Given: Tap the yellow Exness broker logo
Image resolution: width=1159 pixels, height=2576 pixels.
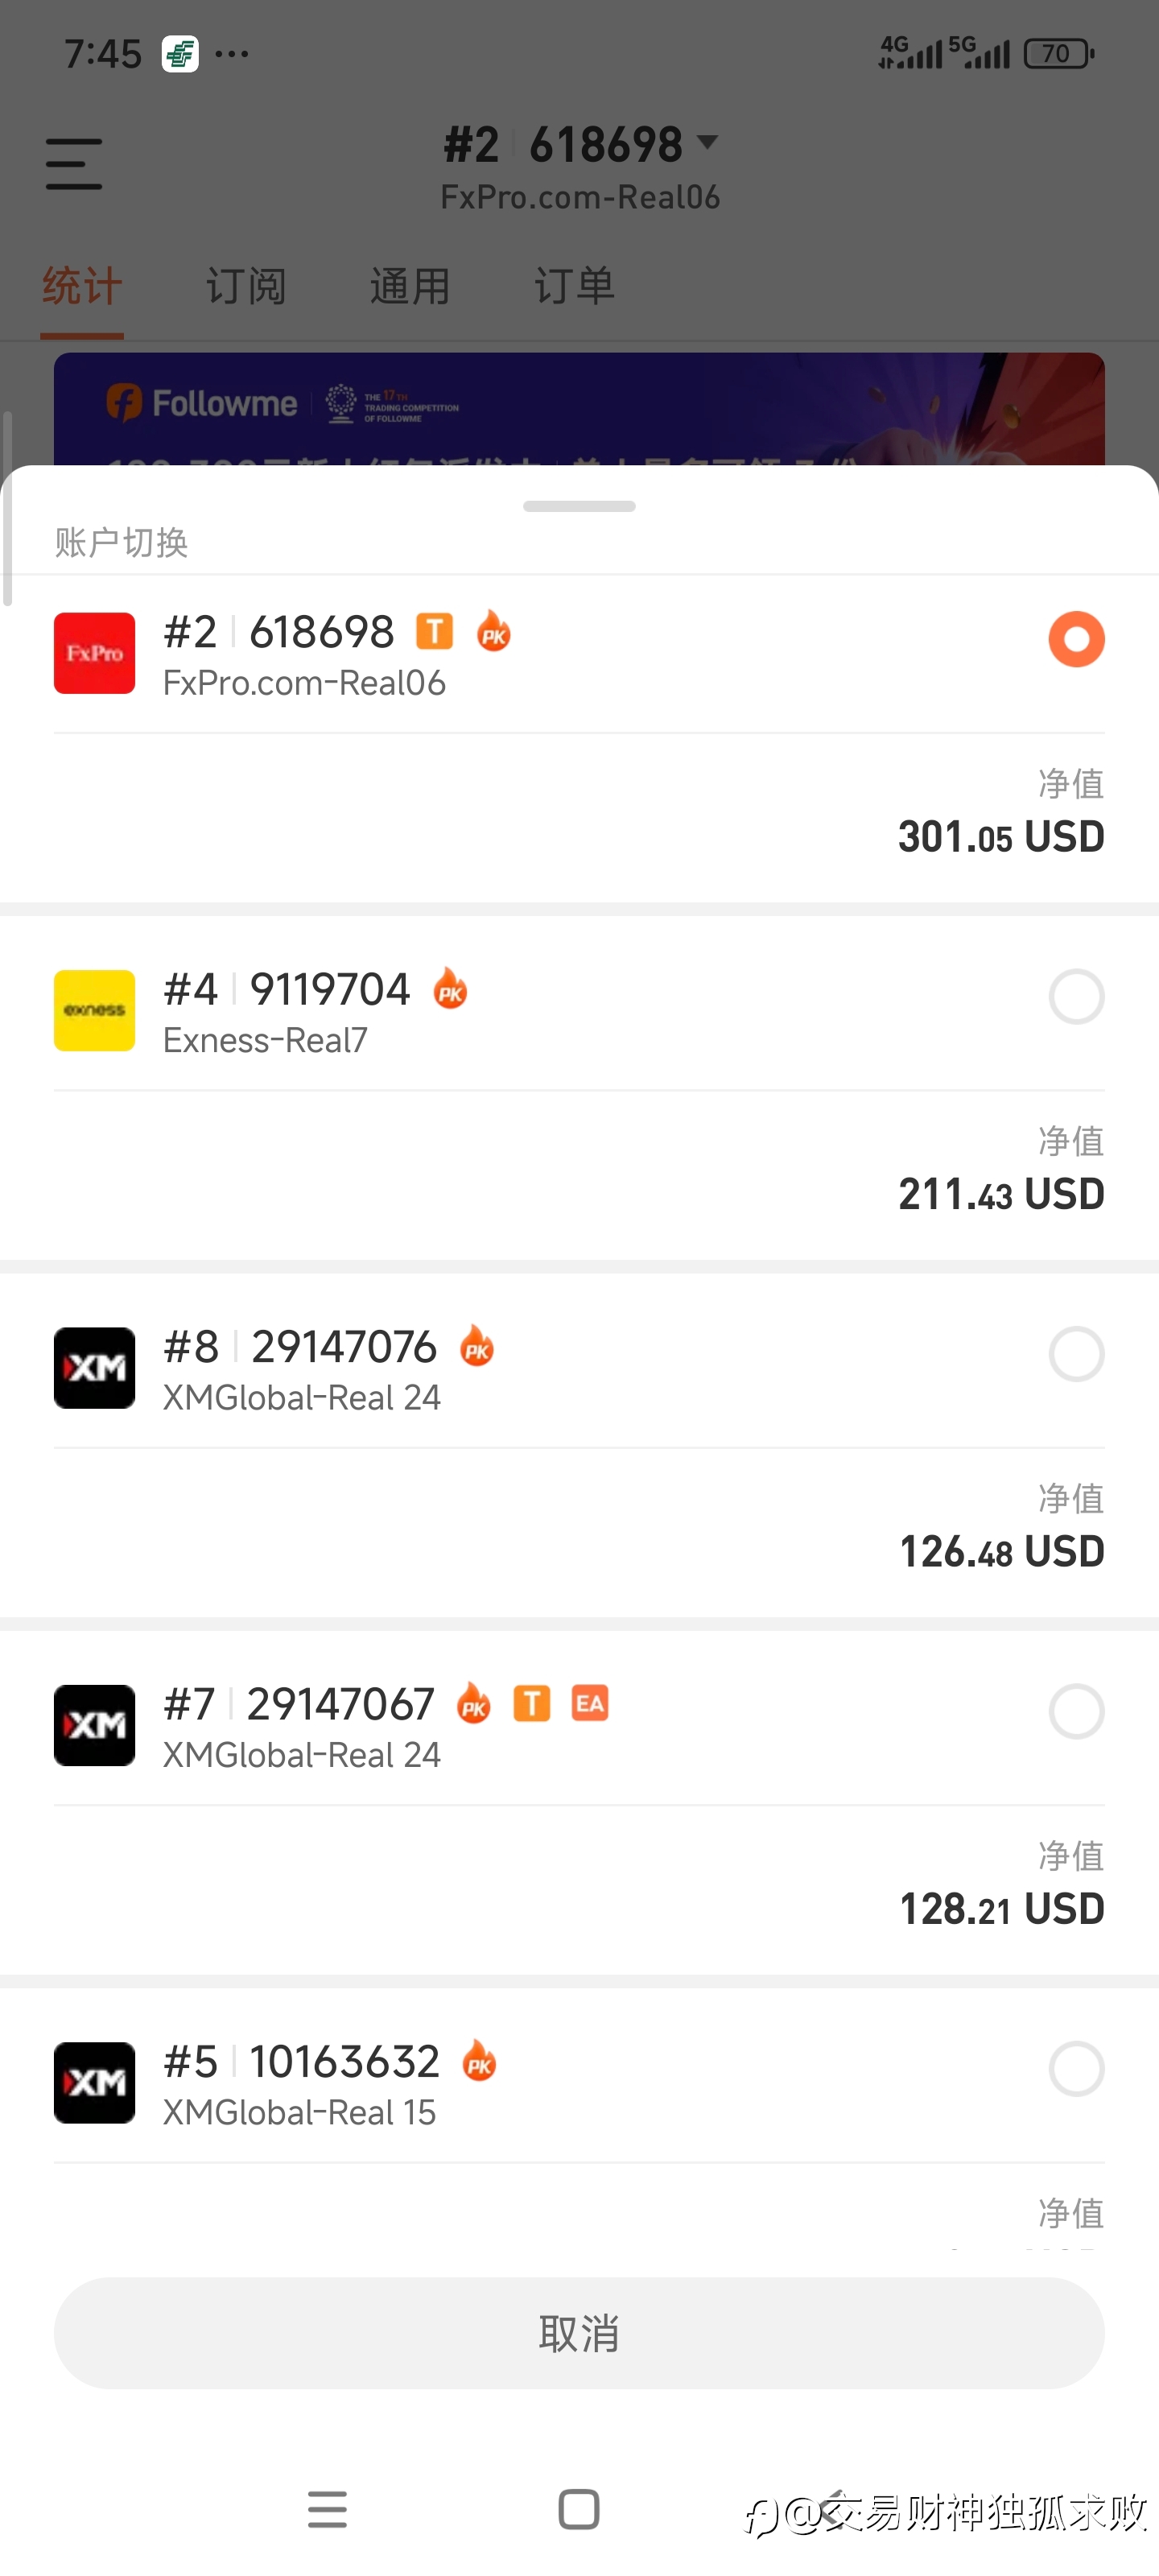Looking at the screenshot, I should [94, 1010].
